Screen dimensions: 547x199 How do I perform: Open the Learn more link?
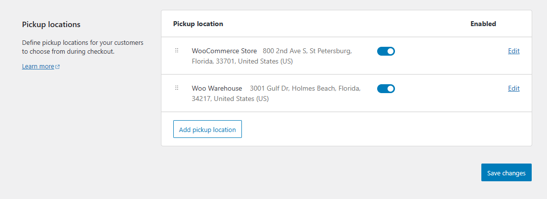(x=38, y=66)
